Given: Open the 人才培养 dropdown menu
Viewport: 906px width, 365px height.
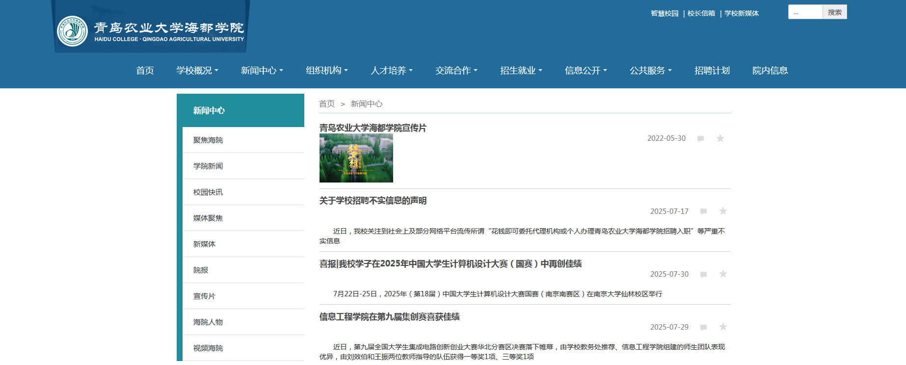Looking at the screenshot, I should click(392, 71).
